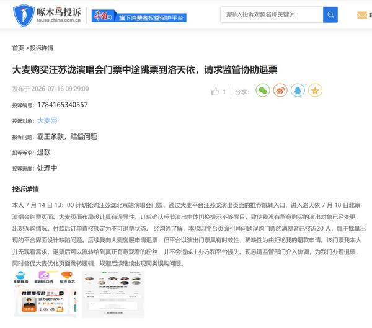Click the 啄木鸟投诉 site title text
Screen dimensions: 372x328
click(x=59, y=12)
